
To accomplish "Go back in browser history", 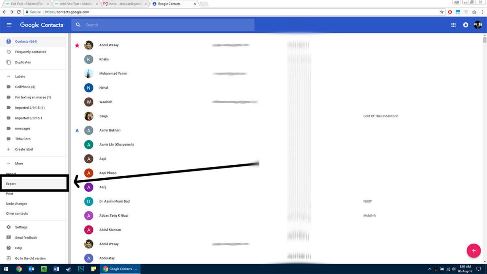I will tap(5, 12).
